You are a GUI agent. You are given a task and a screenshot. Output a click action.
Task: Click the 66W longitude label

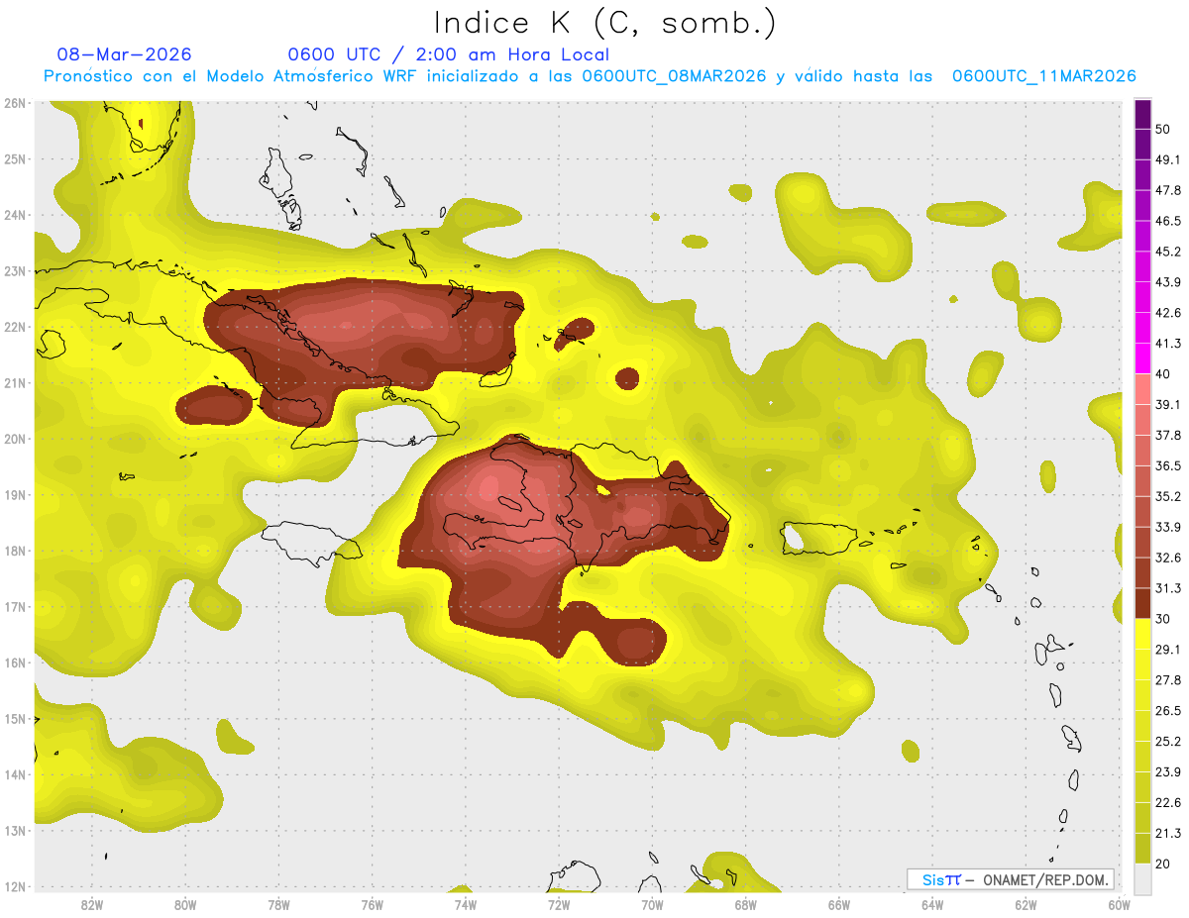838,904
